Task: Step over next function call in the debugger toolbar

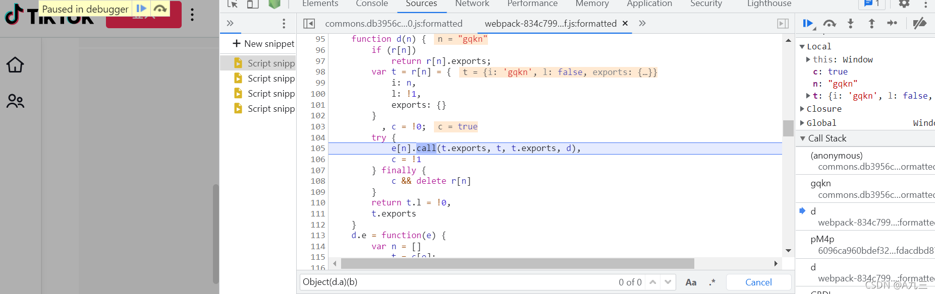Action: point(830,23)
